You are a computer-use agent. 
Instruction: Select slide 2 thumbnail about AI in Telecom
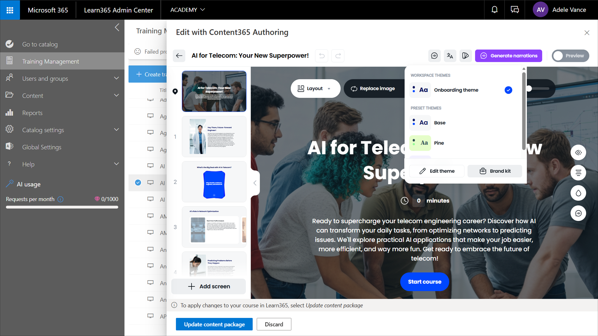214,182
